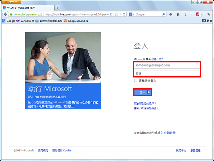Open the 意見反應 feedback link

pos(195,151)
